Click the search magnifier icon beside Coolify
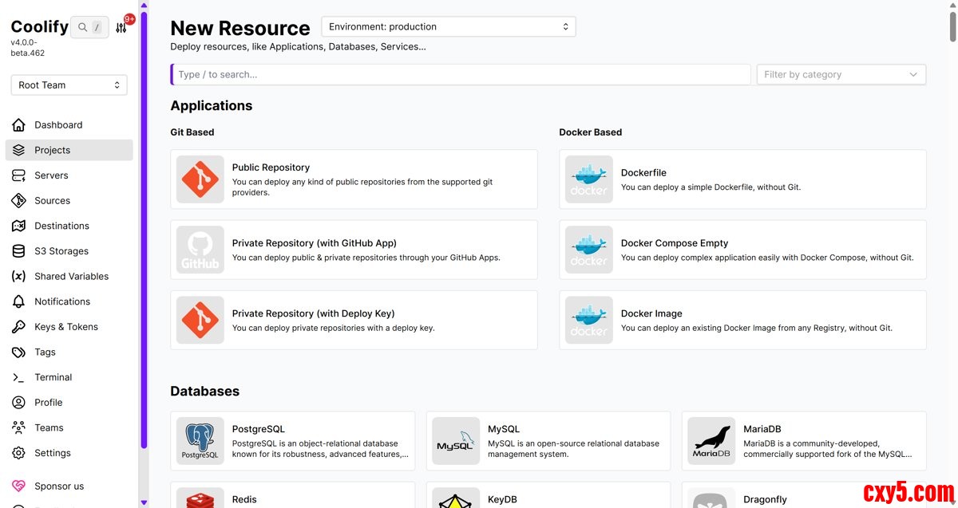Screen dimensions: 958x508 tap(82, 27)
